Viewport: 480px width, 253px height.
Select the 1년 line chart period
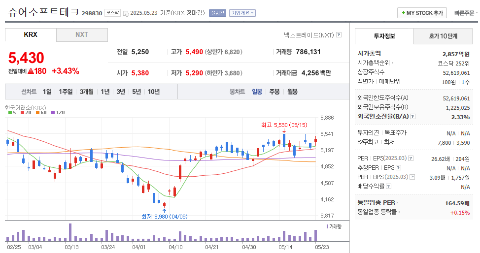pos(105,92)
